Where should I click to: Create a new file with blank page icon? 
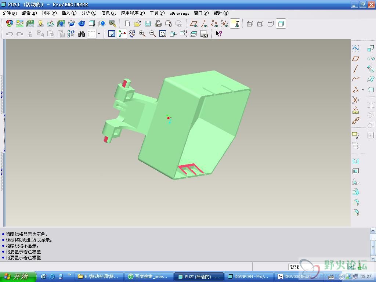coord(127,23)
